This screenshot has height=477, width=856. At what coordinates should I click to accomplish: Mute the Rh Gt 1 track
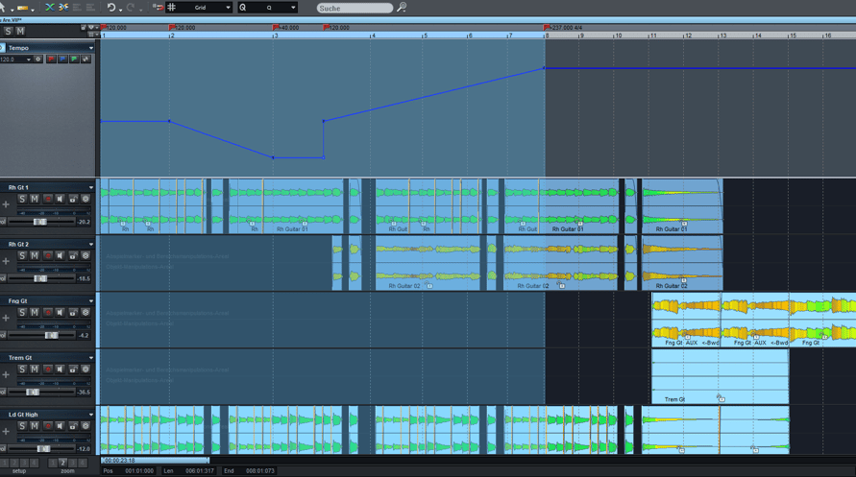(x=35, y=199)
